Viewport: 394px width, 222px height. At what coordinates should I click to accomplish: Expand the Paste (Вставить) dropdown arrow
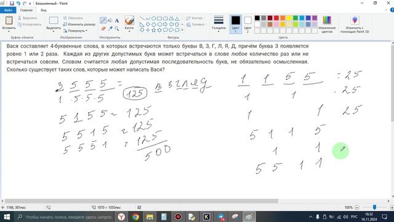tap(9, 31)
